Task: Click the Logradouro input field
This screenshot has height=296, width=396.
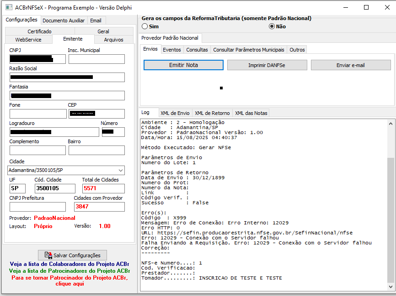Action: 54,132
